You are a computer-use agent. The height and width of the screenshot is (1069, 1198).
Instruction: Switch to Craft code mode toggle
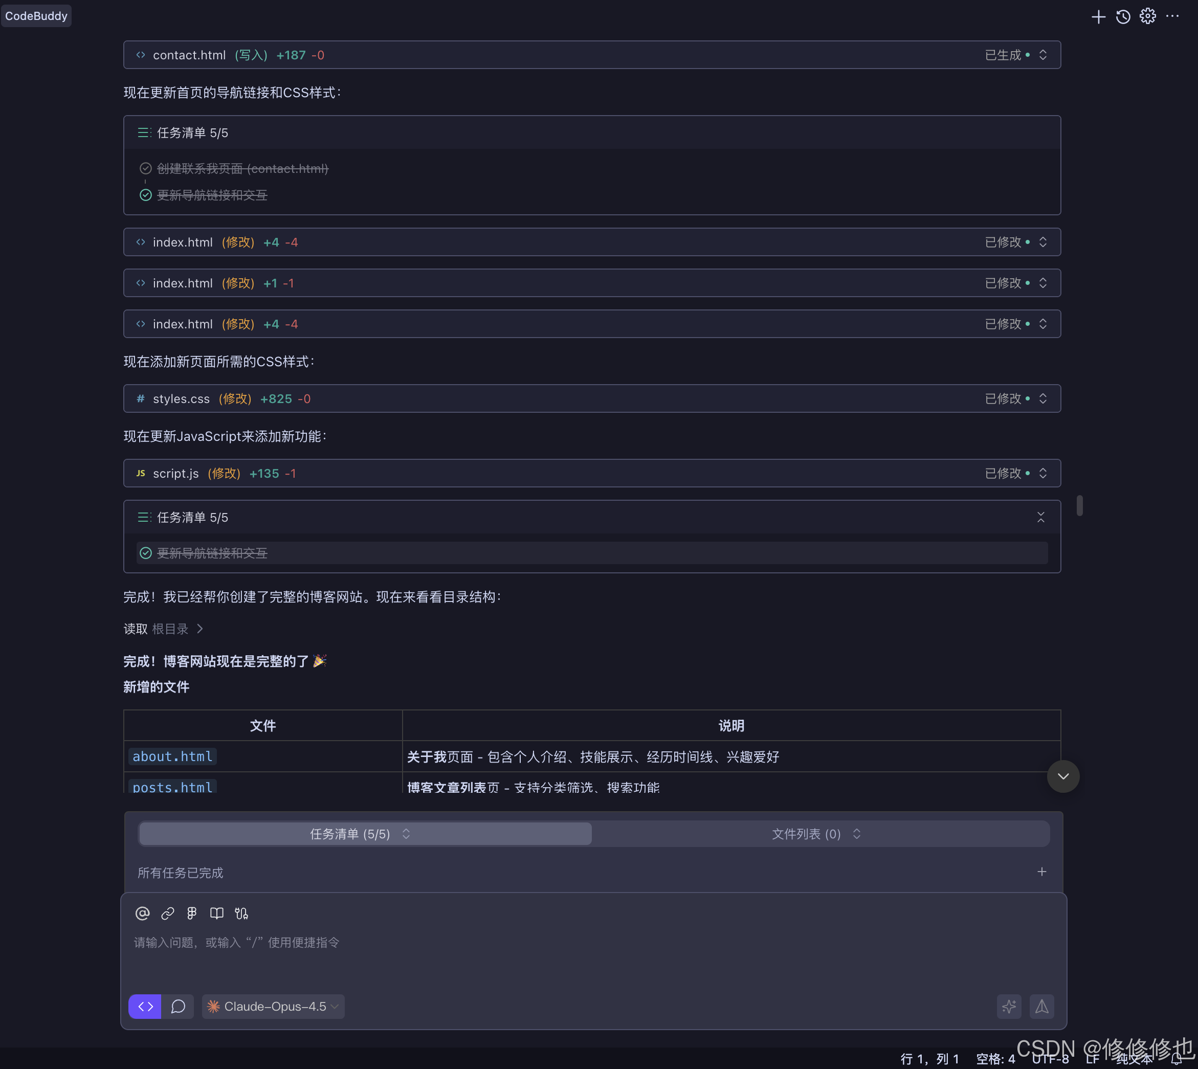(145, 1007)
